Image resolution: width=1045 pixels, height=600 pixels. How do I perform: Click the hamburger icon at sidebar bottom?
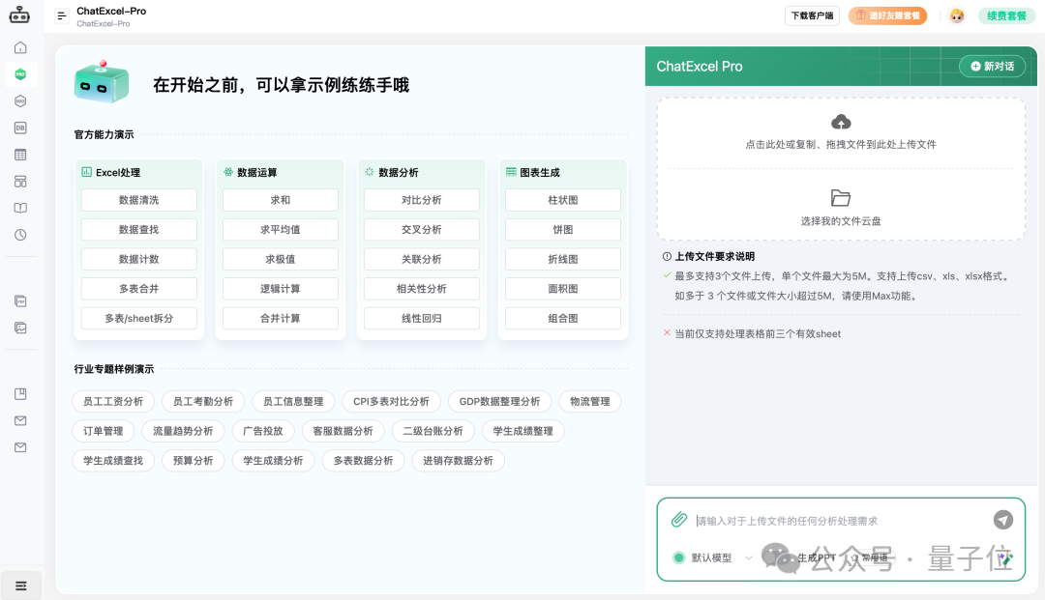20,585
